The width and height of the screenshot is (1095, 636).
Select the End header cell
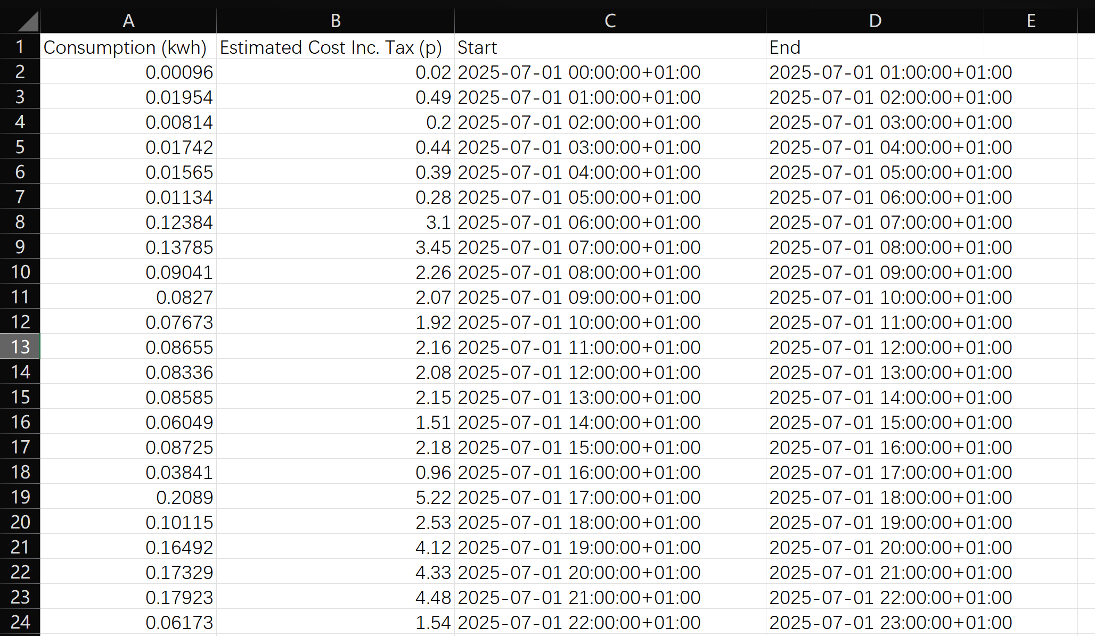875,46
